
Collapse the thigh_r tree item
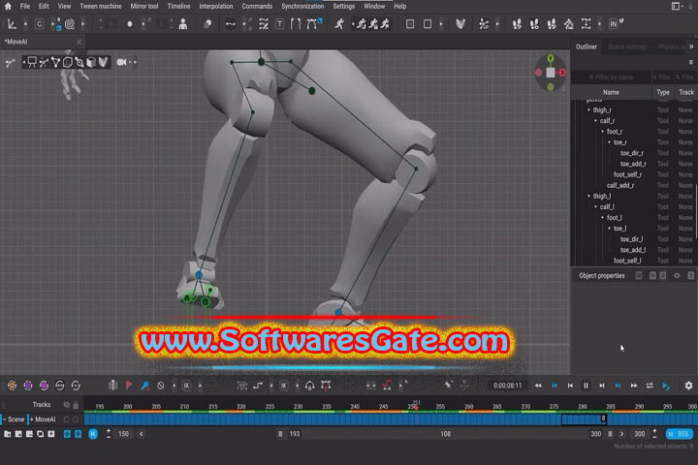tap(588, 109)
